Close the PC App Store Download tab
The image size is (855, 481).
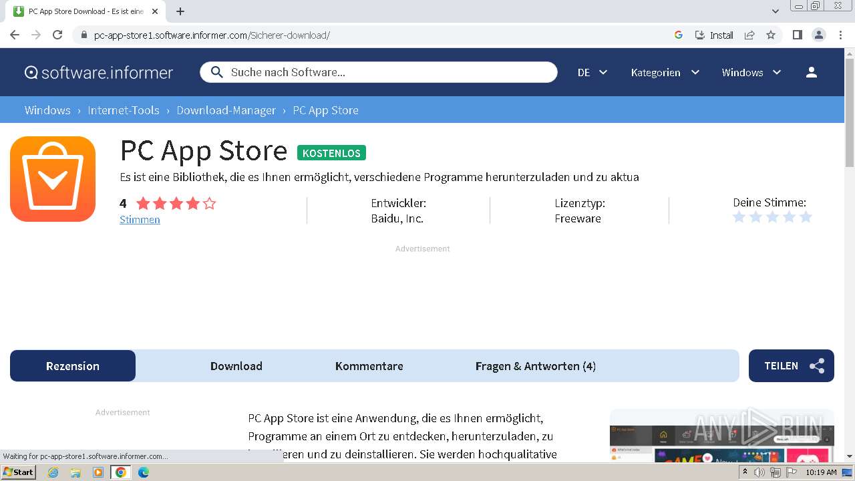click(x=155, y=11)
